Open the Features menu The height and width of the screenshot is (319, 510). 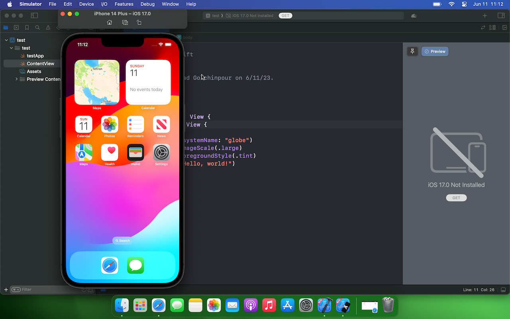(124, 4)
